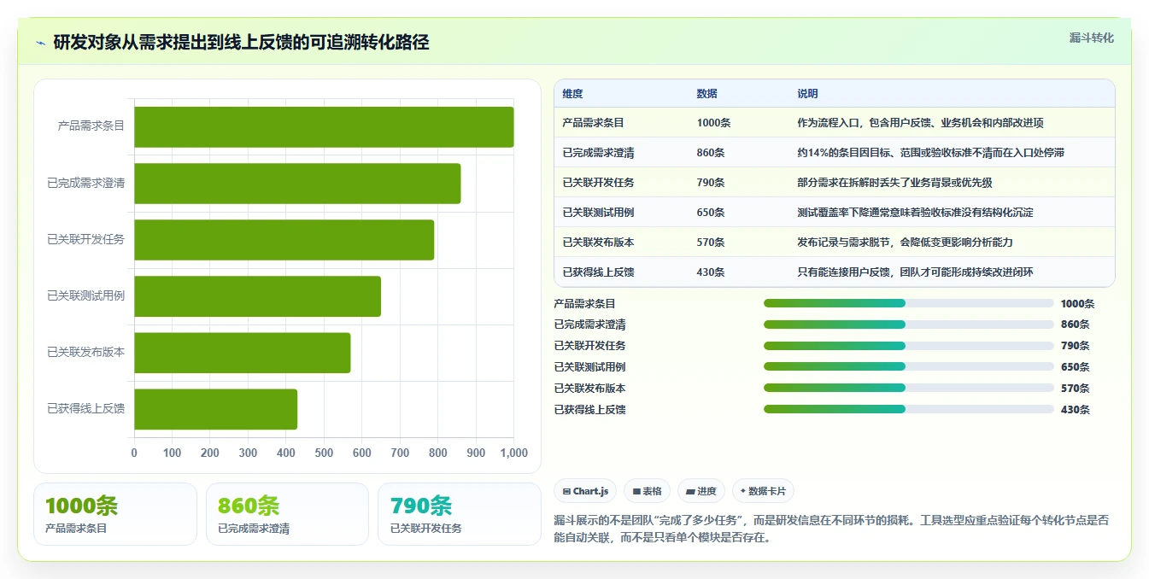Click the 已关联发布版本 progress bar
This screenshot has height=579, width=1149.
[909, 389]
